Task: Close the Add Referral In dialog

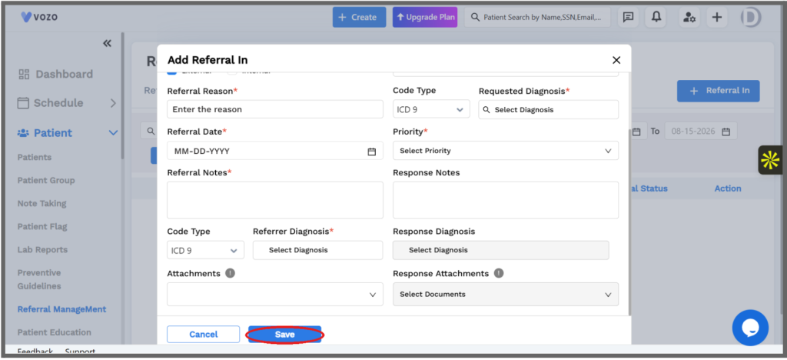Action: (616, 60)
